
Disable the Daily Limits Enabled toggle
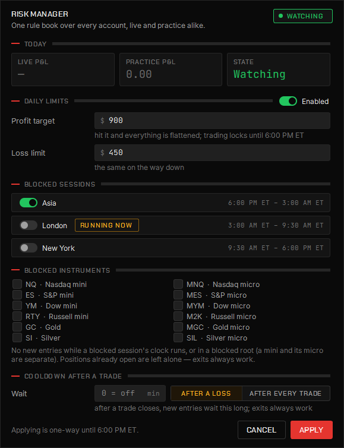coord(288,101)
